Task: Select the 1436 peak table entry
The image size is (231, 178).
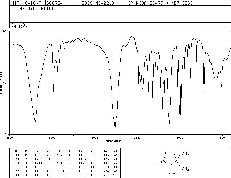Action: [65, 151]
